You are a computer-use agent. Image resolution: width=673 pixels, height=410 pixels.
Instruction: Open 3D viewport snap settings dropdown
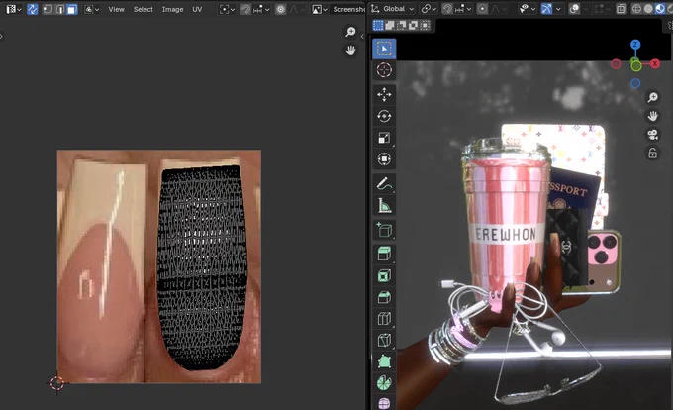[x=463, y=9]
